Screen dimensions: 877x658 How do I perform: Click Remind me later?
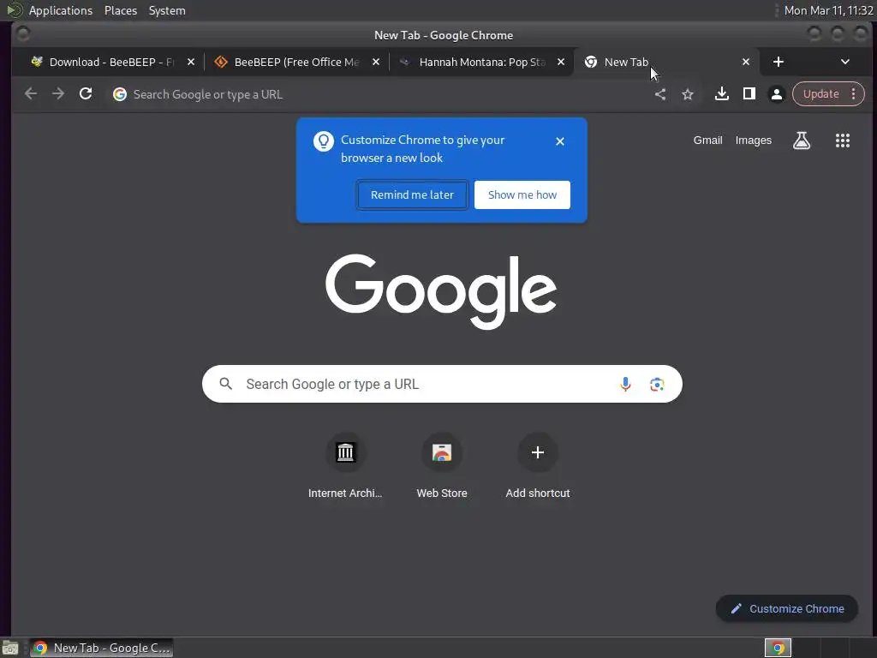(412, 194)
